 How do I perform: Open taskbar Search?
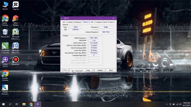click(10, 104)
